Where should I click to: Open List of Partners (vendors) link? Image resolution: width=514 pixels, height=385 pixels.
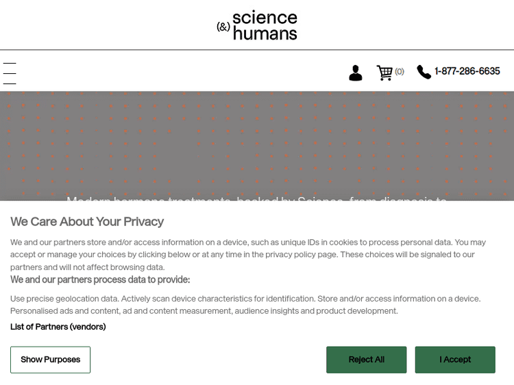pyautogui.click(x=58, y=327)
